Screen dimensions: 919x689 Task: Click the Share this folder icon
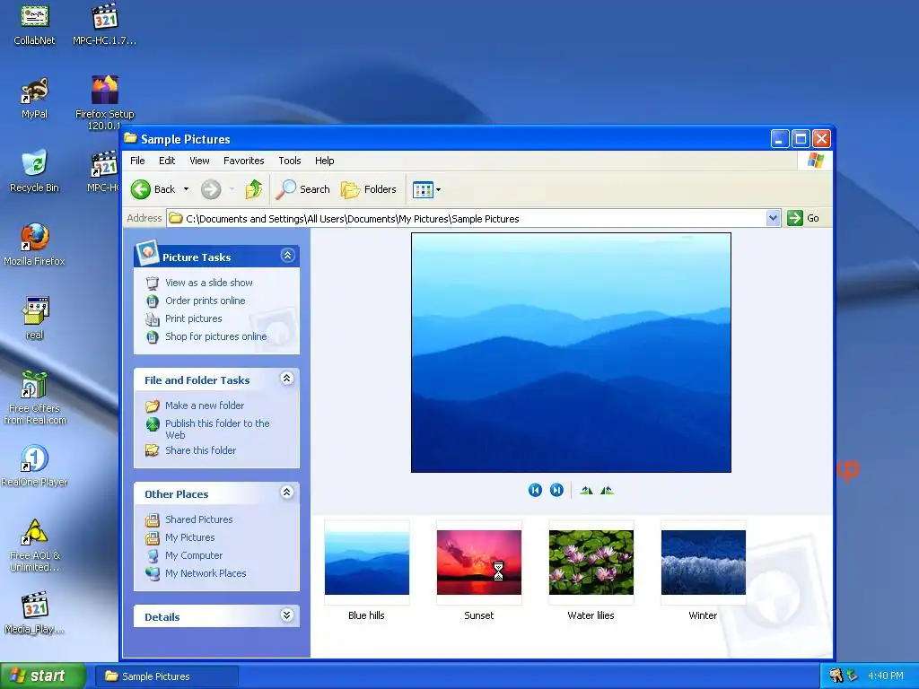[x=153, y=450]
